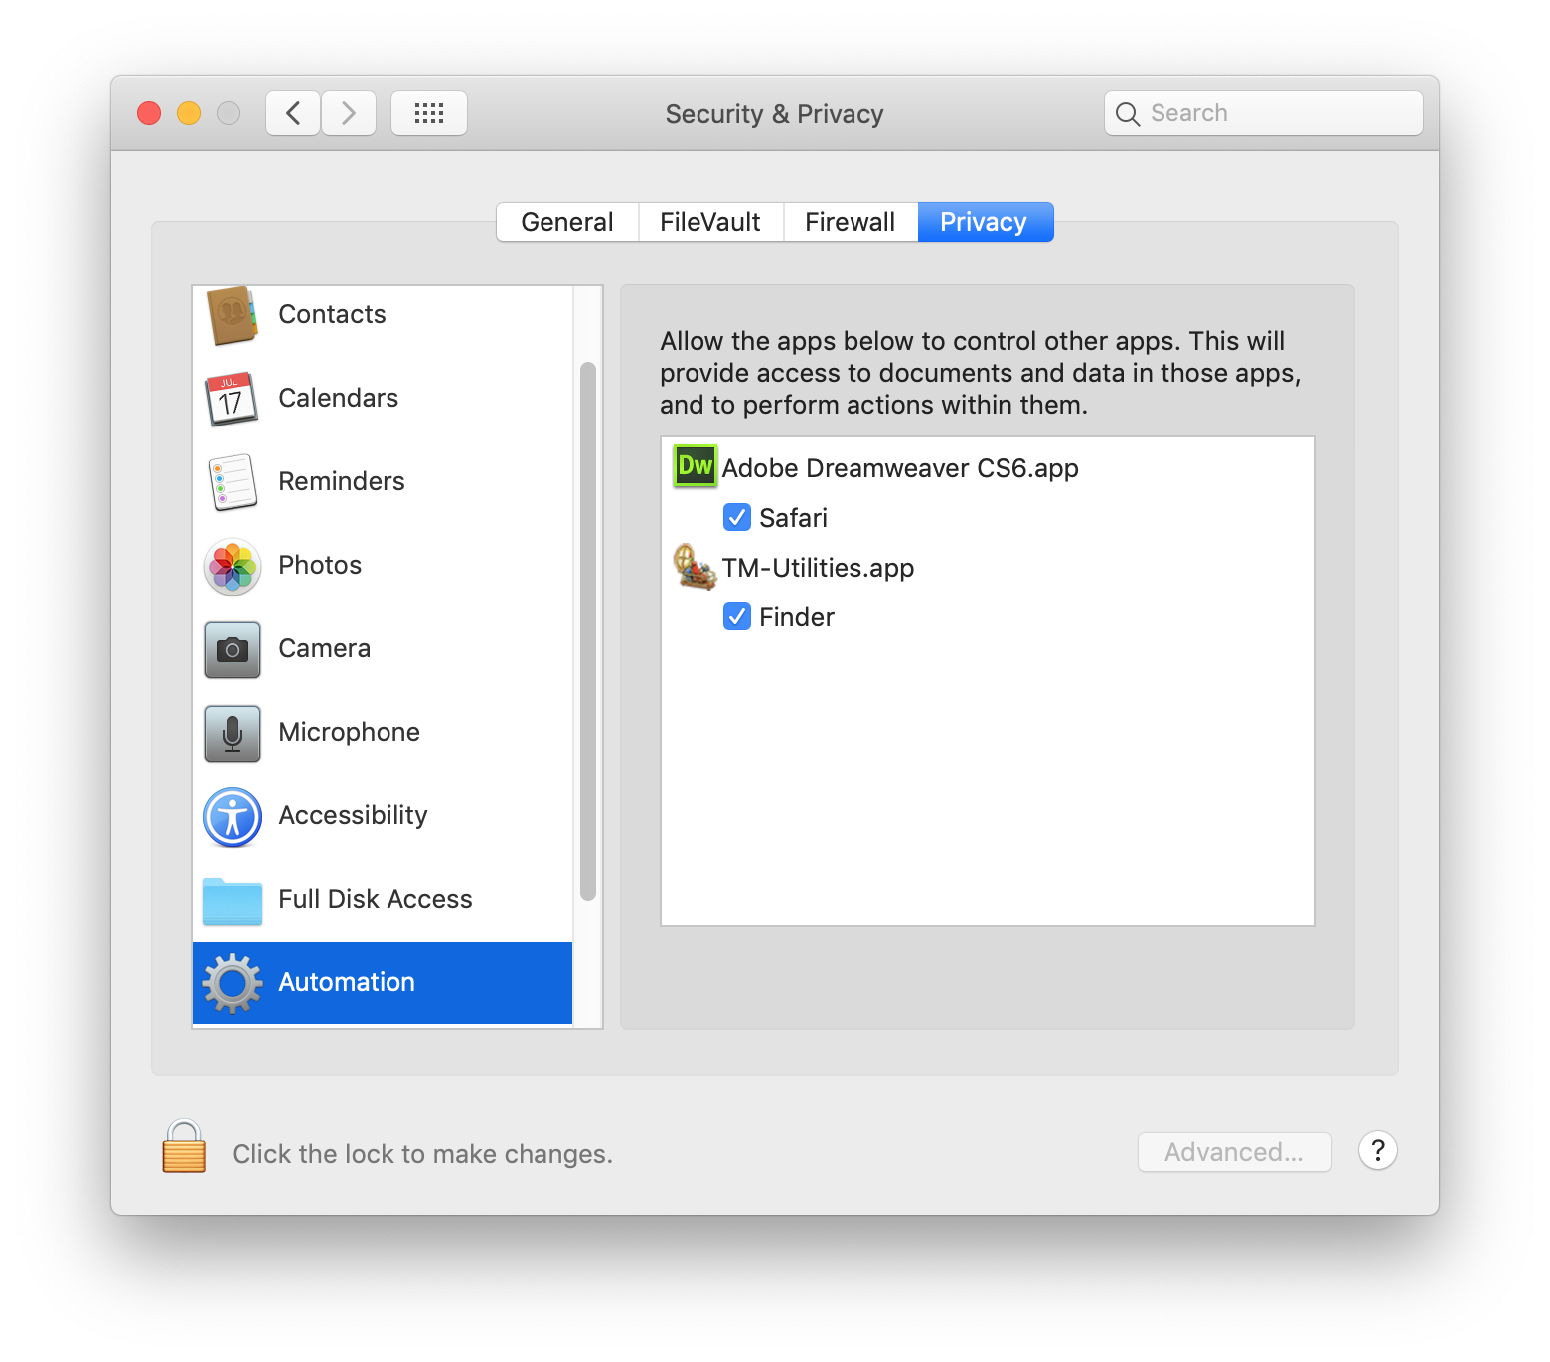Close the window with red button

pos(149,113)
